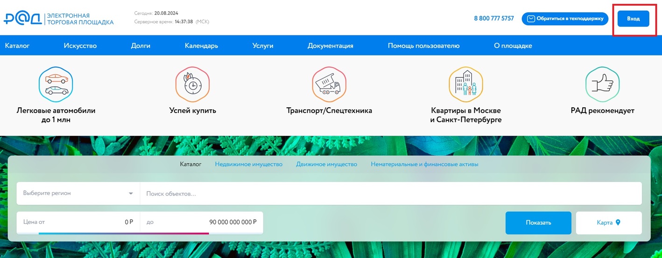Image resolution: width=662 pixels, height=258 pixels.
Task: Open the Долги navigation menu
Action: click(141, 46)
